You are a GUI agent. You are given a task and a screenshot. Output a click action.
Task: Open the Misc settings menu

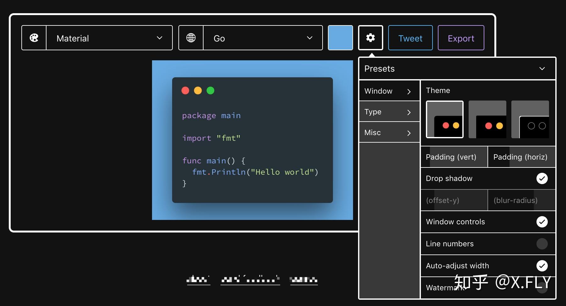click(x=389, y=133)
